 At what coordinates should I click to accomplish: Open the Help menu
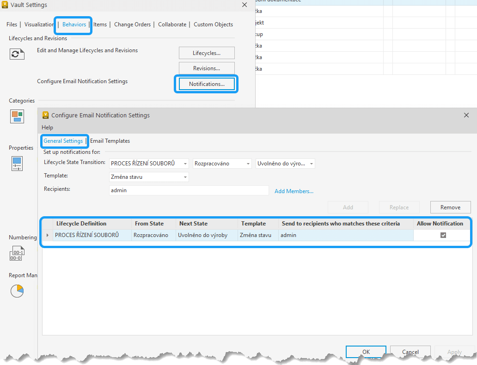(x=47, y=128)
